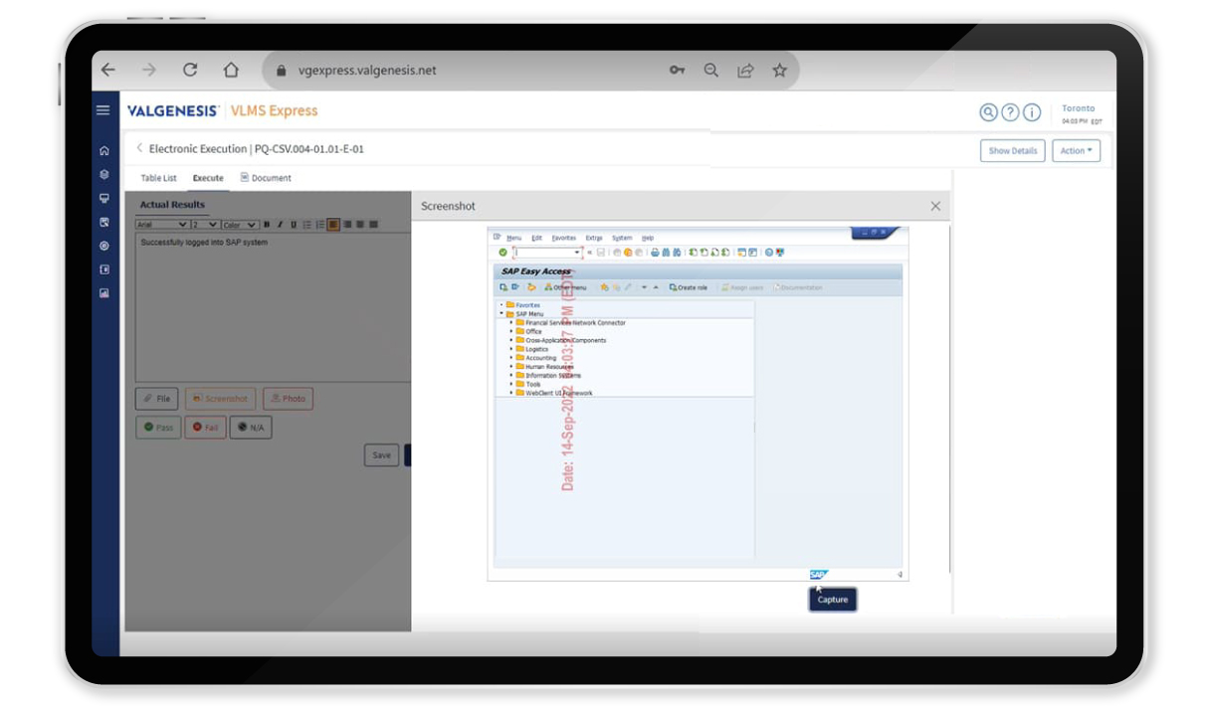Click the home icon in left sidebar
The image size is (1206, 706).
click(x=104, y=151)
